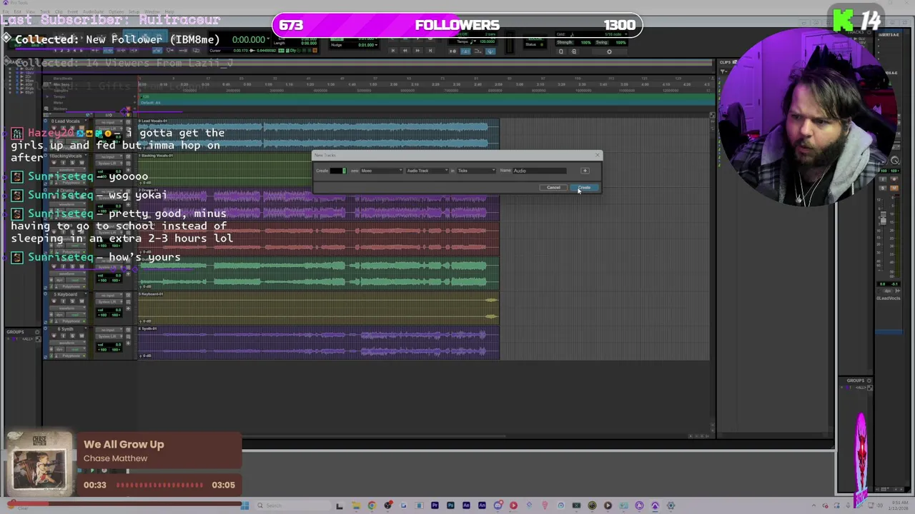Select the 1BackingVocals track name
This screenshot has height=514, width=915.
(x=66, y=156)
